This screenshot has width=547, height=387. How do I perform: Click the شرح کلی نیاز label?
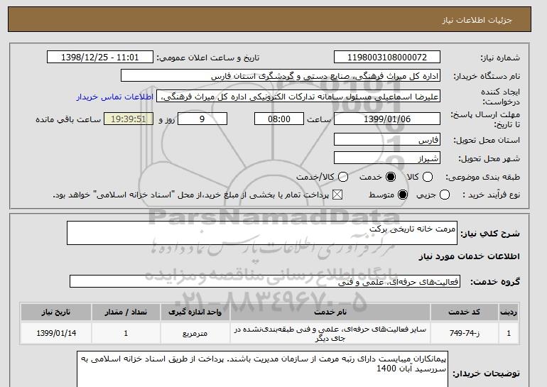click(490, 234)
